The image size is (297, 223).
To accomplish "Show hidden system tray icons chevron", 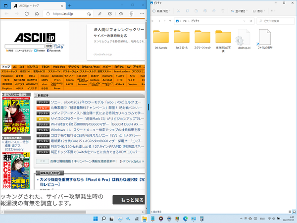I will point(241,219).
